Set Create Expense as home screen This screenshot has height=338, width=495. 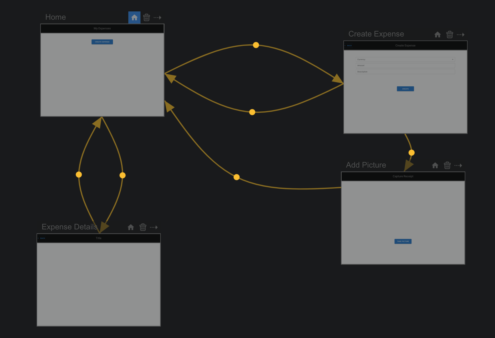pos(437,35)
